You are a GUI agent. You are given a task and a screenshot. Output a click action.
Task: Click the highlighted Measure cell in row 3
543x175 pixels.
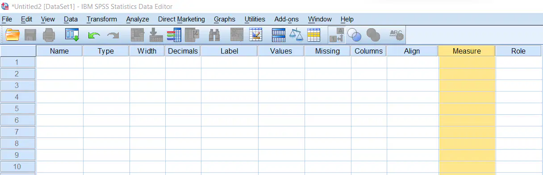[x=467, y=85]
